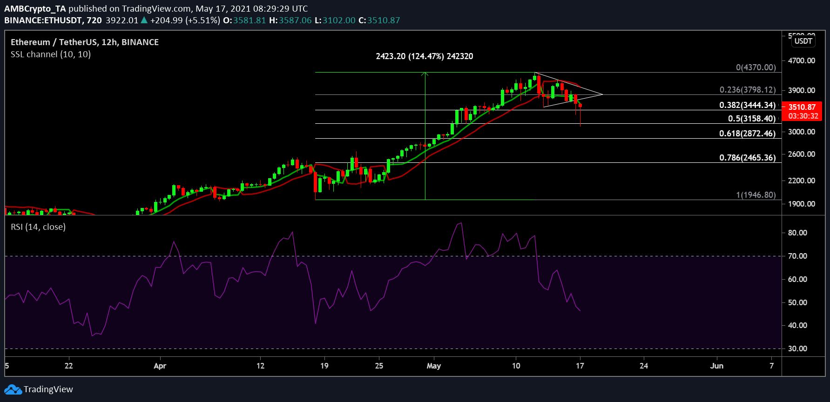The height and width of the screenshot is (402, 830).
Task: Click the current price label 3510.87
Action: coord(802,107)
